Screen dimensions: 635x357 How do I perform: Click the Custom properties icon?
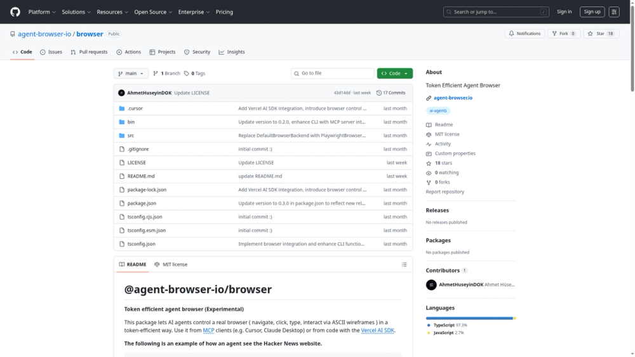click(x=429, y=153)
